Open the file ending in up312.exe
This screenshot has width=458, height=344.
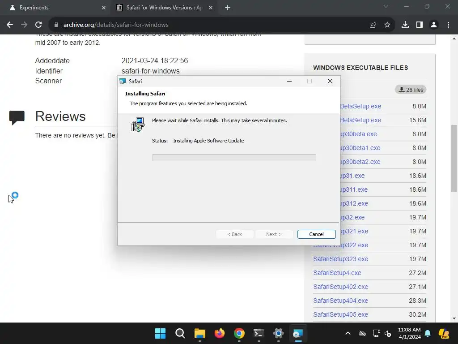pyautogui.click(x=354, y=204)
